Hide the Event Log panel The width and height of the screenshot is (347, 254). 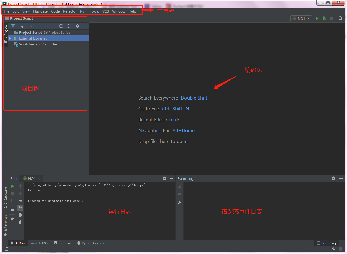pos(341,178)
